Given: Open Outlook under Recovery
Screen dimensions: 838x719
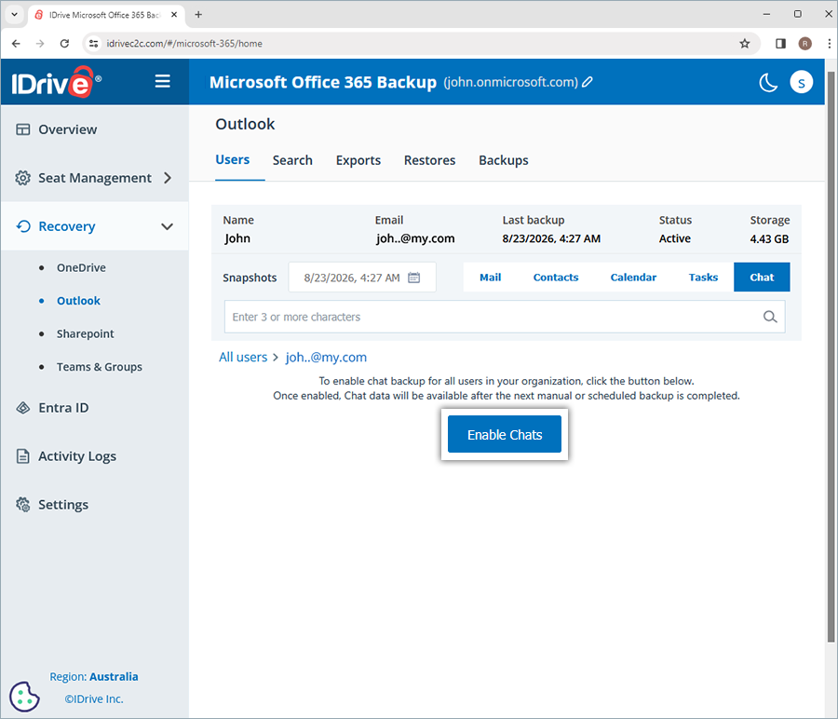Looking at the screenshot, I should (x=78, y=301).
